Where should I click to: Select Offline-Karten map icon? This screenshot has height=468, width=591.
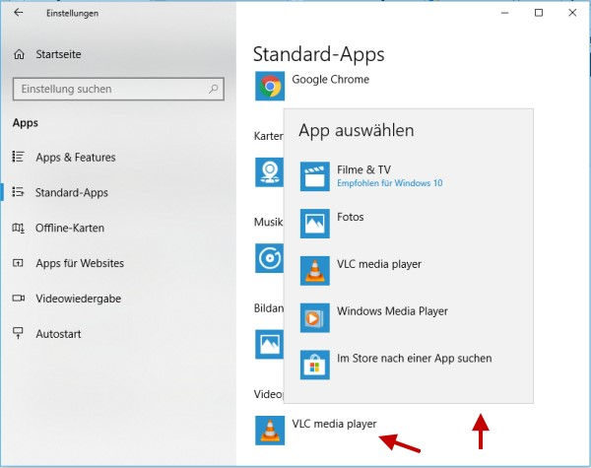[18, 228]
